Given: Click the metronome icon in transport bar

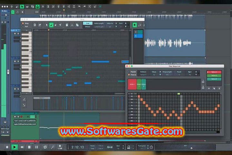Looking at the screenshot, I should point(129,147).
